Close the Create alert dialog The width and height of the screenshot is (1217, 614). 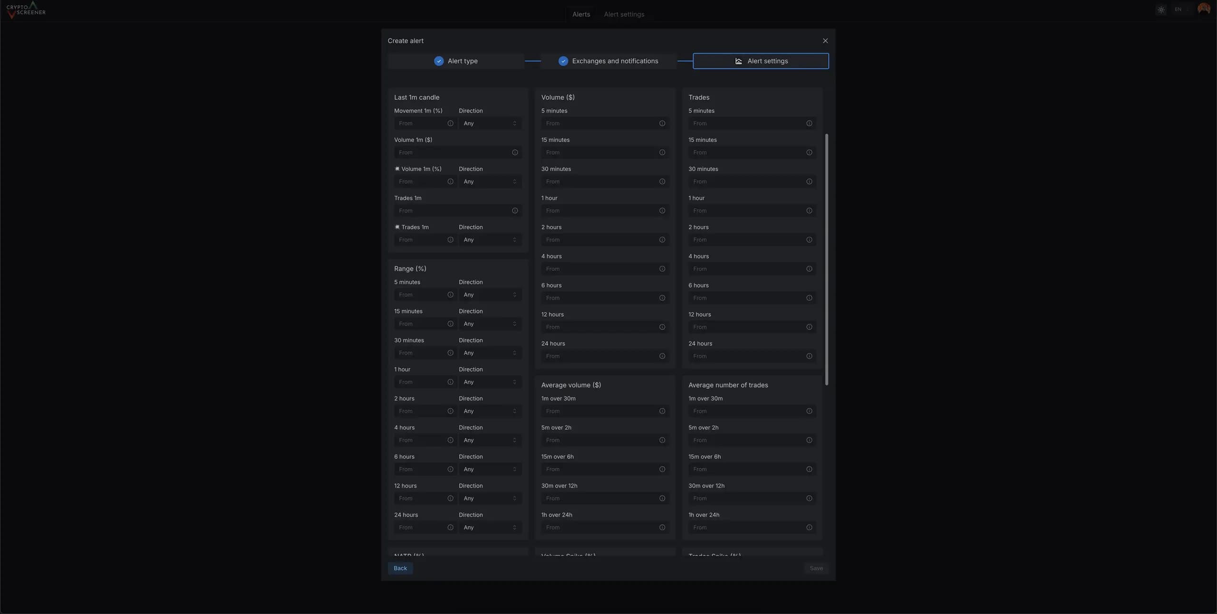[x=825, y=41]
